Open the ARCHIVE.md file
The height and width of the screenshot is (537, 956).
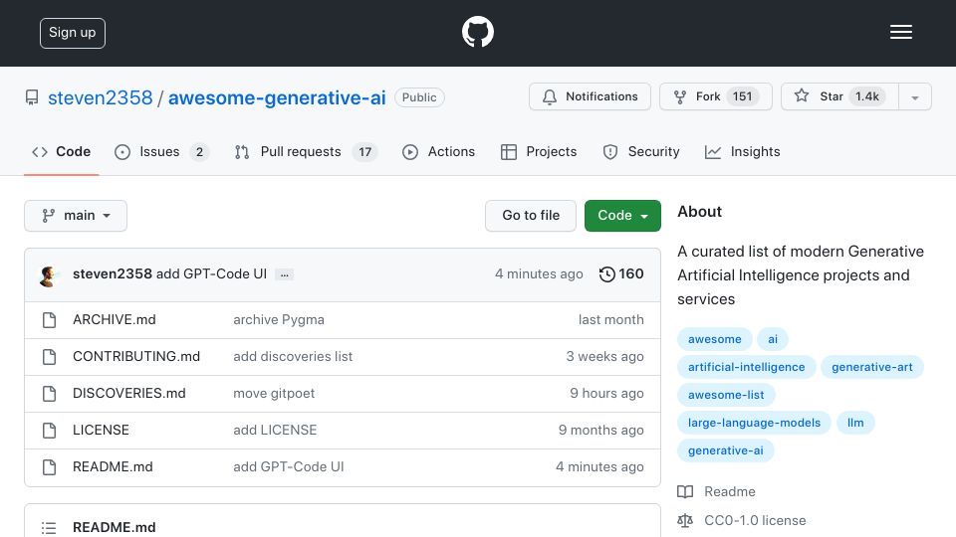pyautogui.click(x=114, y=319)
